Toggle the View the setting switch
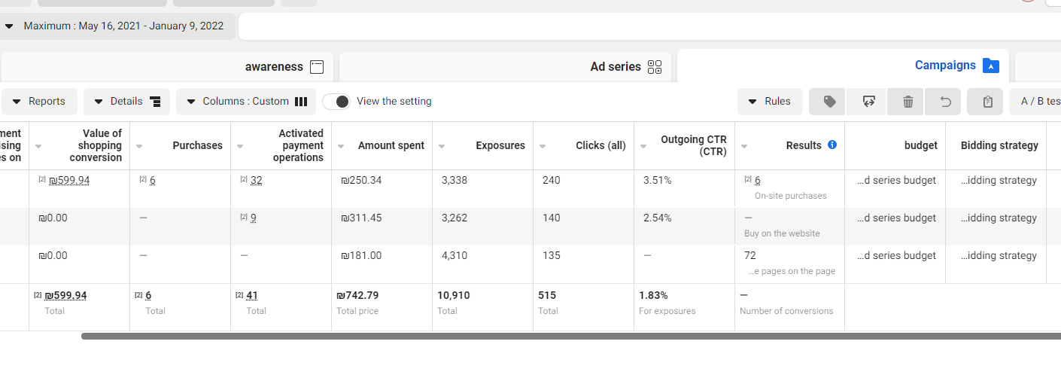1061x387 pixels. (x=336, y=102)
